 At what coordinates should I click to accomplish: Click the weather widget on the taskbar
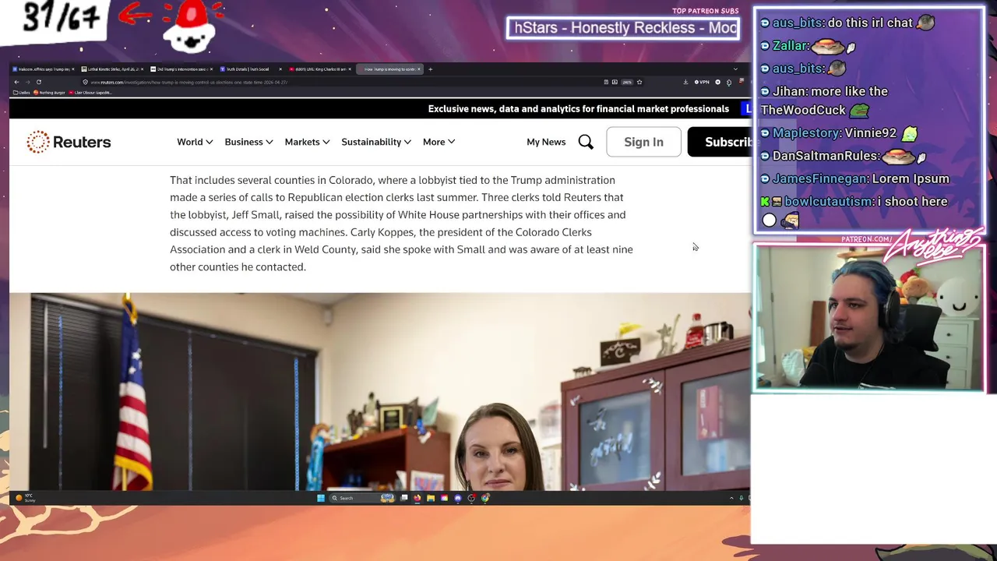click(24, 498)
